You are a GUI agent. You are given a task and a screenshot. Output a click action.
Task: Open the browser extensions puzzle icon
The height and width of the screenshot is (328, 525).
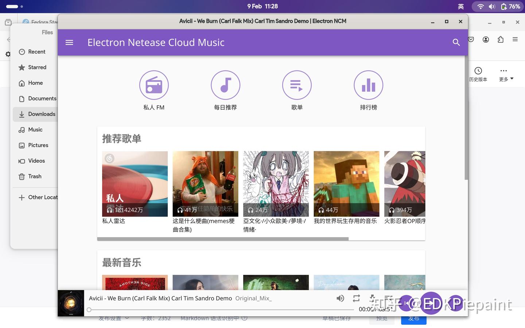[501, 39]
